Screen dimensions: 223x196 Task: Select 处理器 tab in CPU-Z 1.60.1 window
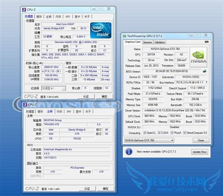[30, 111]
